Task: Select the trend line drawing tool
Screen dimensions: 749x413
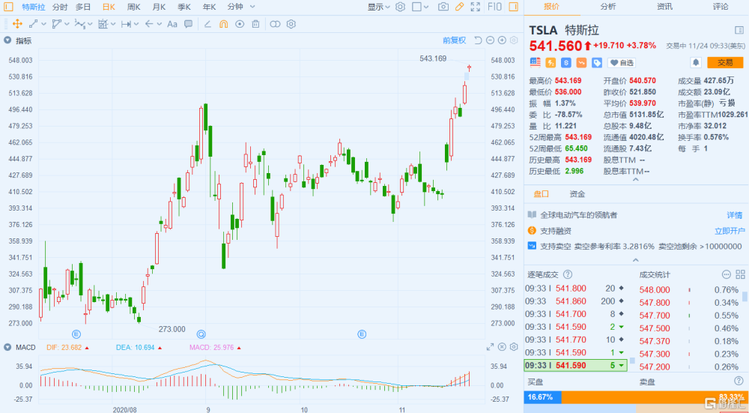Action: point(34,24)
